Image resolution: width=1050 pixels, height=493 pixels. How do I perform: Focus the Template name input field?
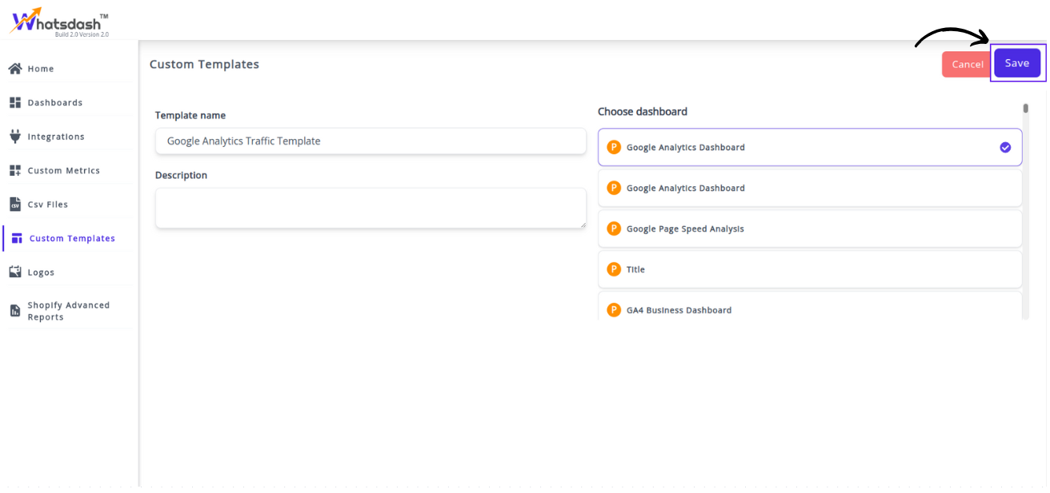click(371, 141)
